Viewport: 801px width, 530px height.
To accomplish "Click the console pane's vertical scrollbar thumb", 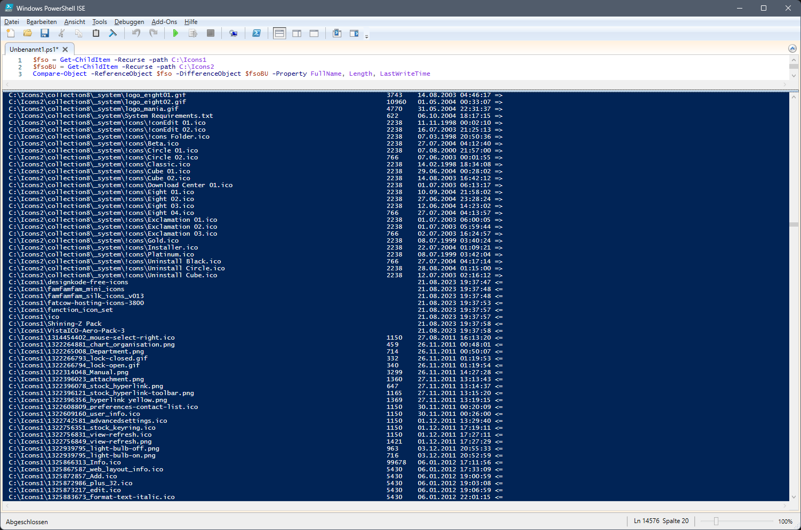I will pos(794,224).
